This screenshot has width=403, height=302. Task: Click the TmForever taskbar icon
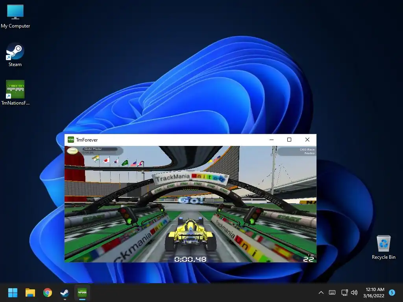pyautogui.click(x=82, y=293)
